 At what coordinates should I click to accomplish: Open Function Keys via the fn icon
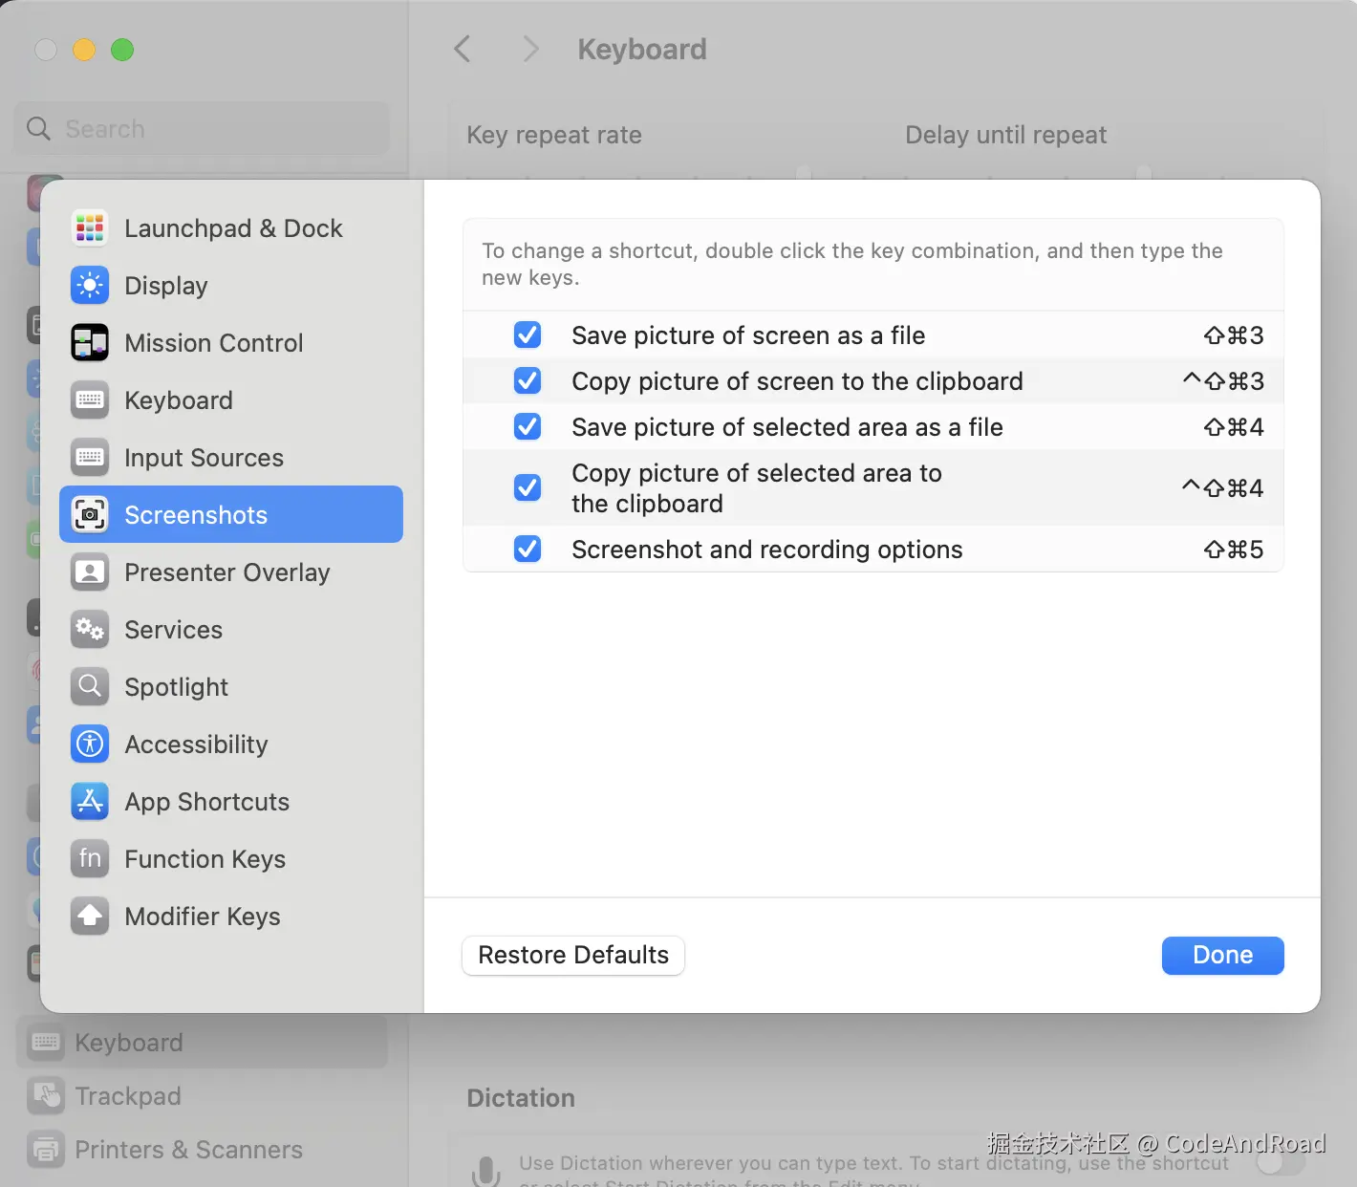tap(90, 859)
